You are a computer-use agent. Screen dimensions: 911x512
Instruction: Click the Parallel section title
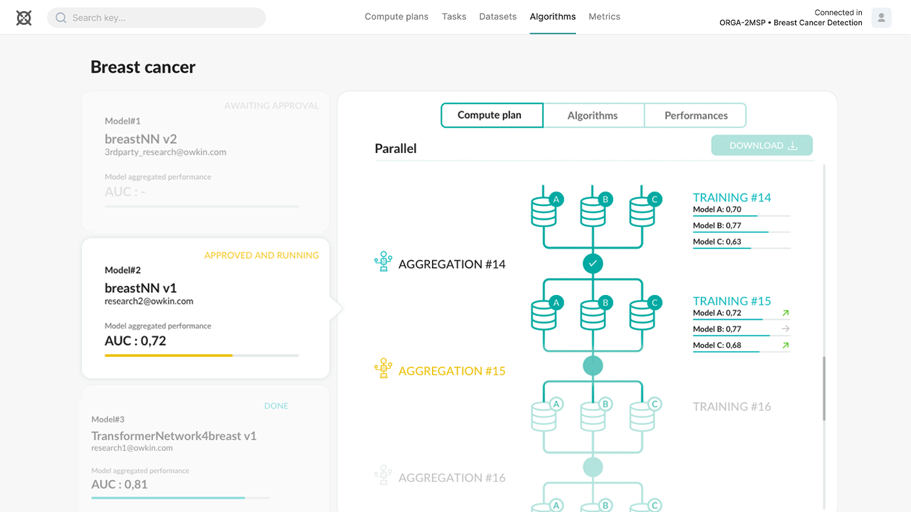point(396,148)
